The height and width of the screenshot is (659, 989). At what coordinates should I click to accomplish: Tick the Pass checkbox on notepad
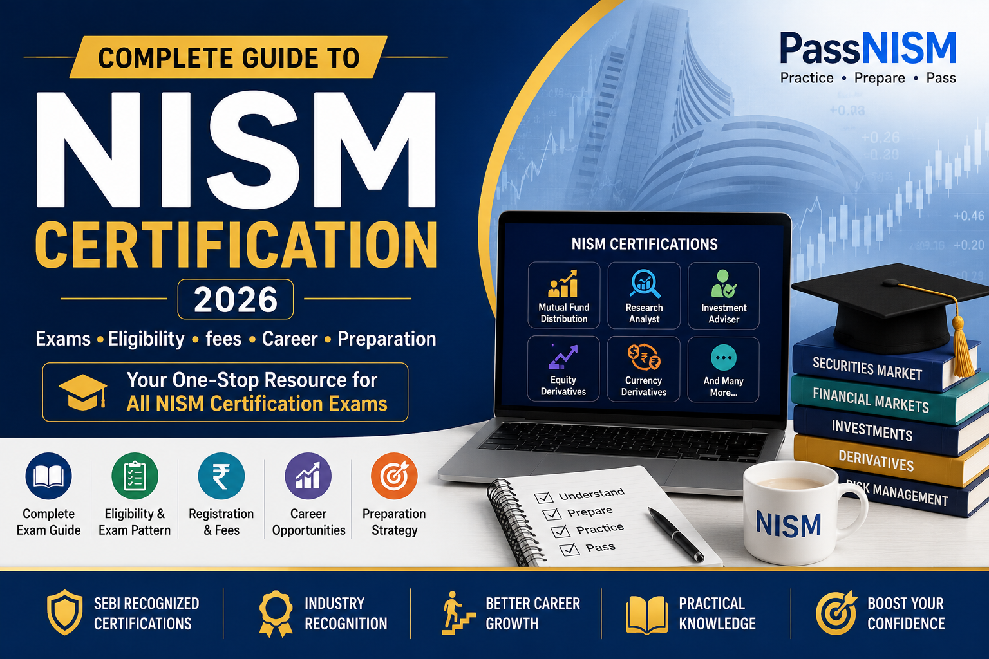pyautogui.click(x=569, y=549)
